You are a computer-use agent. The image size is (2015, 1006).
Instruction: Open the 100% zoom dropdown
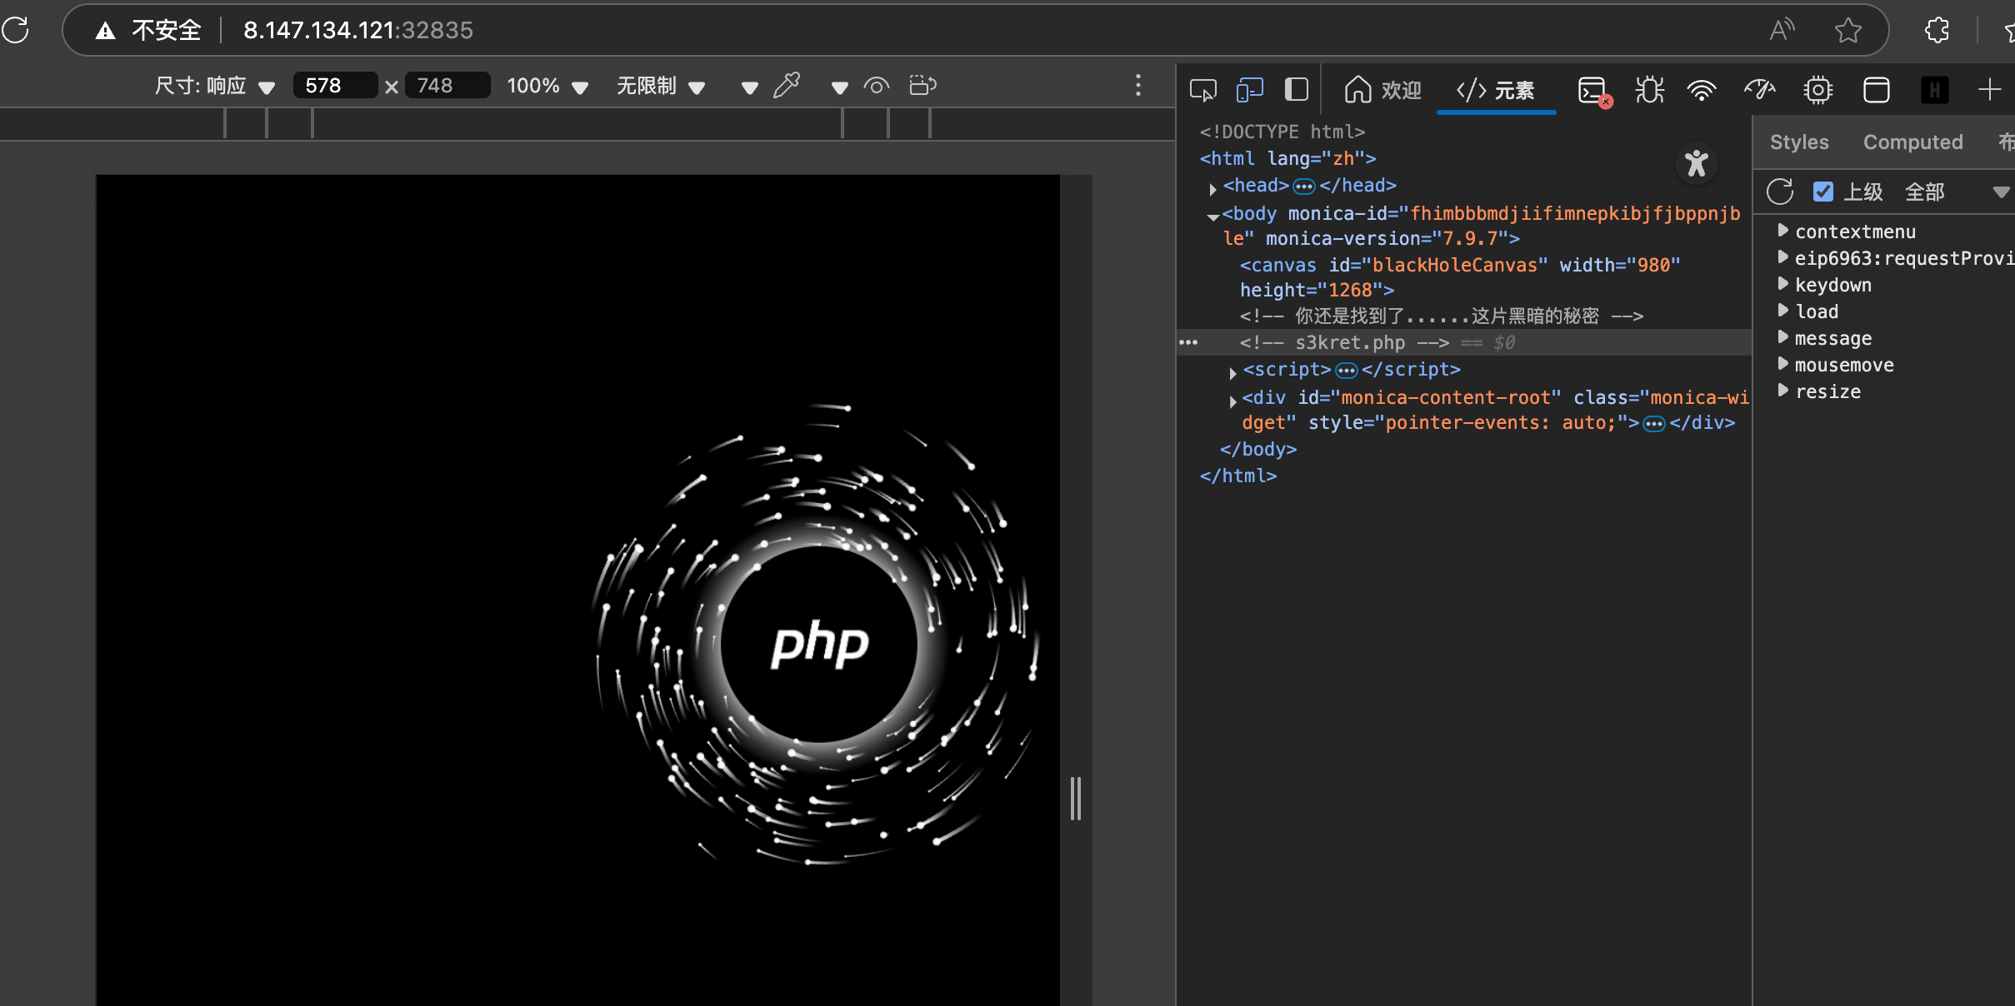click(547, 86)
